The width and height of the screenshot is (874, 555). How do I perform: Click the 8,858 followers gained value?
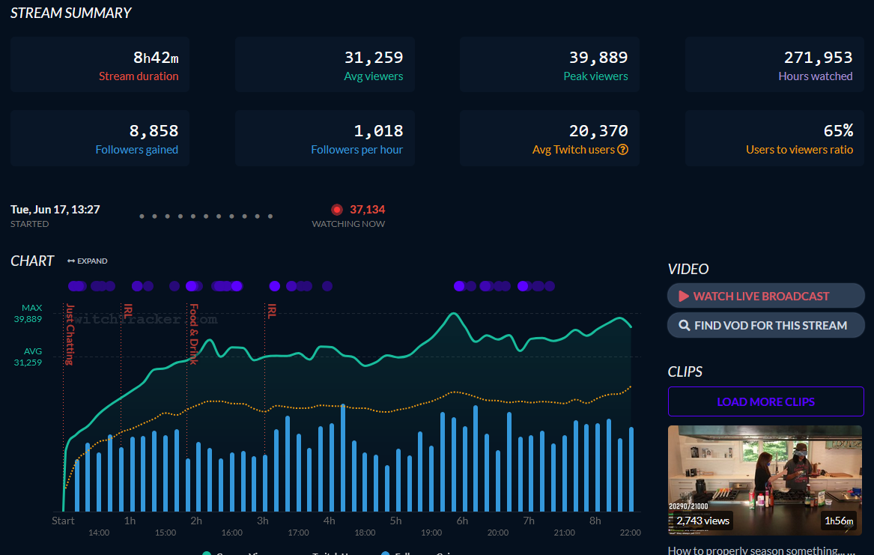pos(154,131)
